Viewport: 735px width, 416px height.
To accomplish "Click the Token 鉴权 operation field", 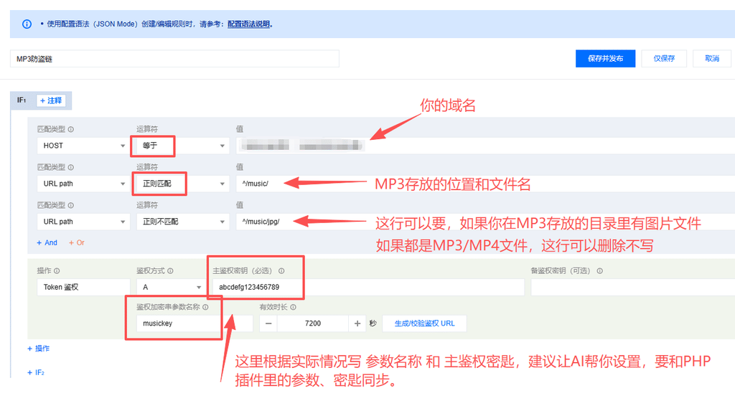I will tap(83, 287).
